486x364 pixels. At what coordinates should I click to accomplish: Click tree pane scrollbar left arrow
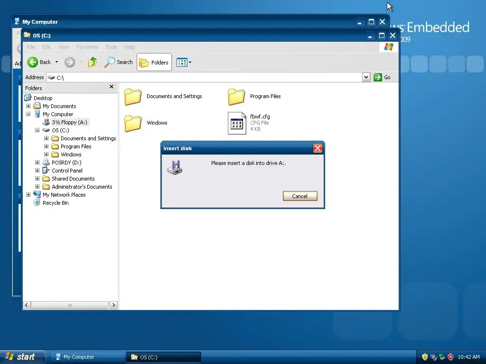27,305
